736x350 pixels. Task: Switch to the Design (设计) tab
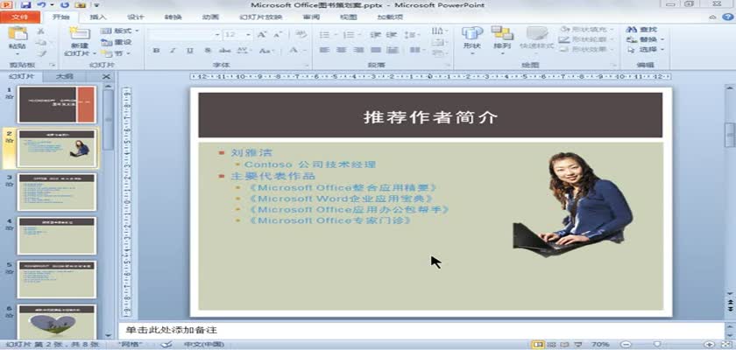tap(136, 17)
